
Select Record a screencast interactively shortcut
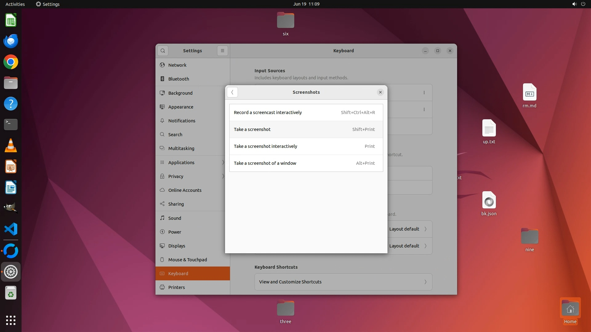click(x=306, y=113)
